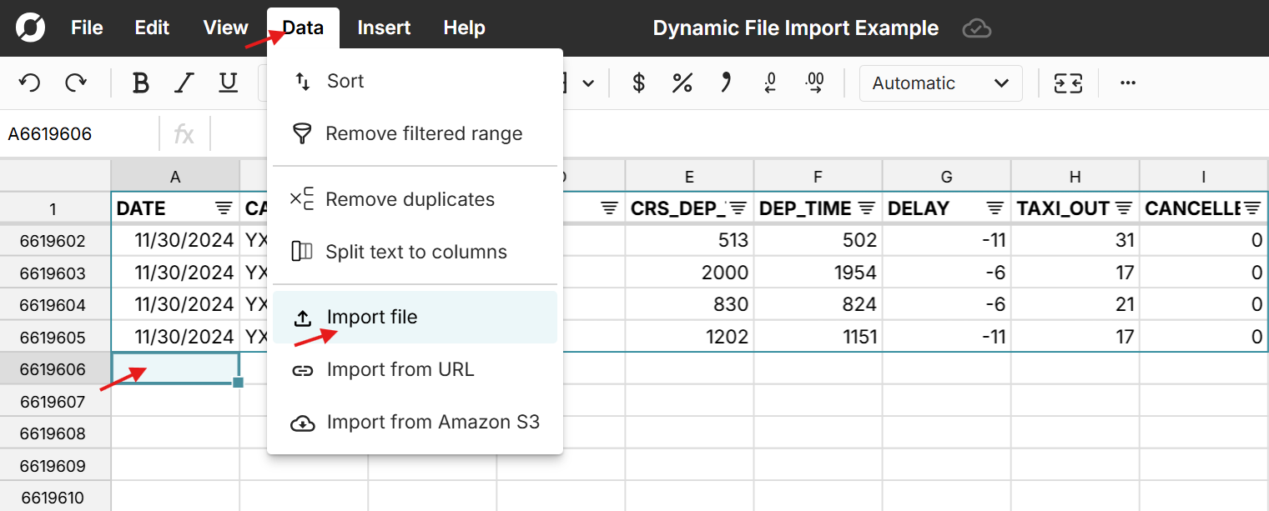Open the DELAY column filter dropdown
Viewport: 1269px width, 511px height.
pyautogui.click(x=994, y=208)
